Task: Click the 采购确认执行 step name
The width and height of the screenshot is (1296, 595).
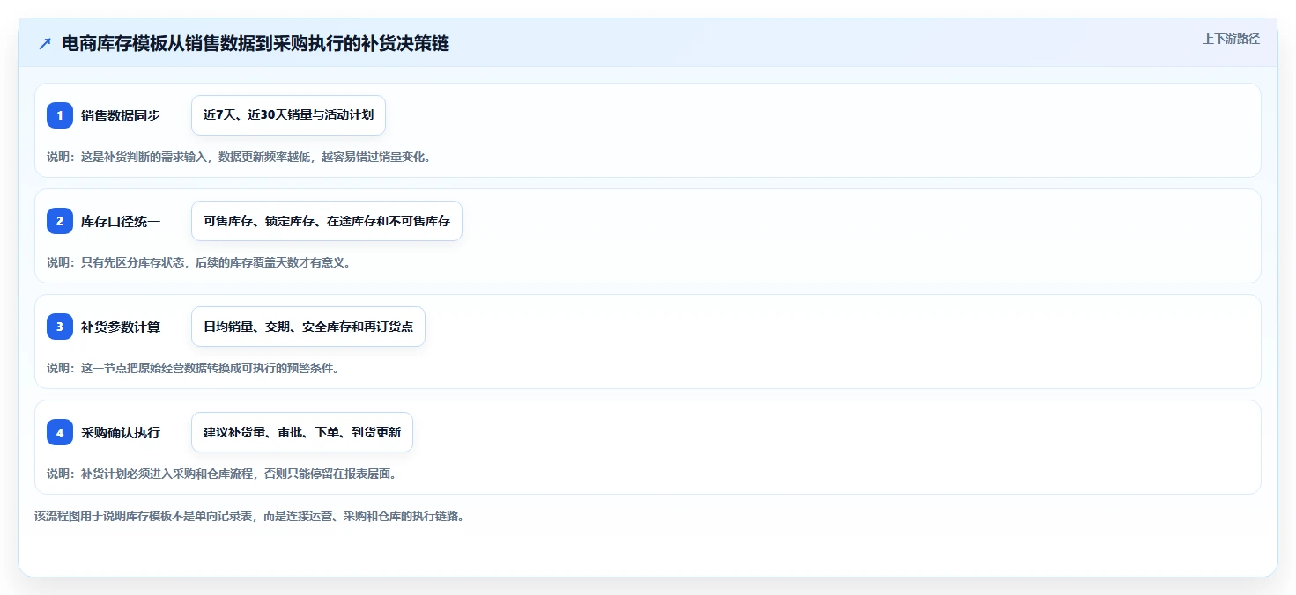Action: pyautogui.click(x=121, y=432)
